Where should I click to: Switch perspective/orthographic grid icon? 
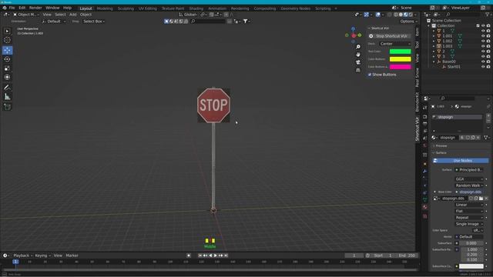[x=357, y=70]
